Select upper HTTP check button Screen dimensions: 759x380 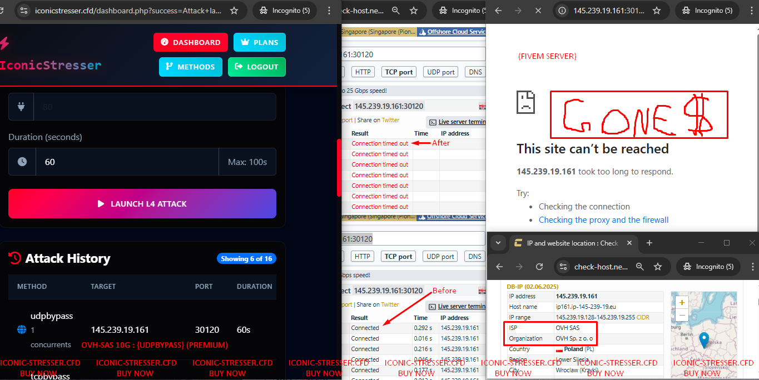[x=363, y=72]
